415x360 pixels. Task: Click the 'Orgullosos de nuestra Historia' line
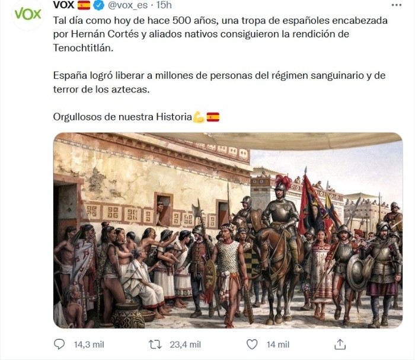click(123, 117)
